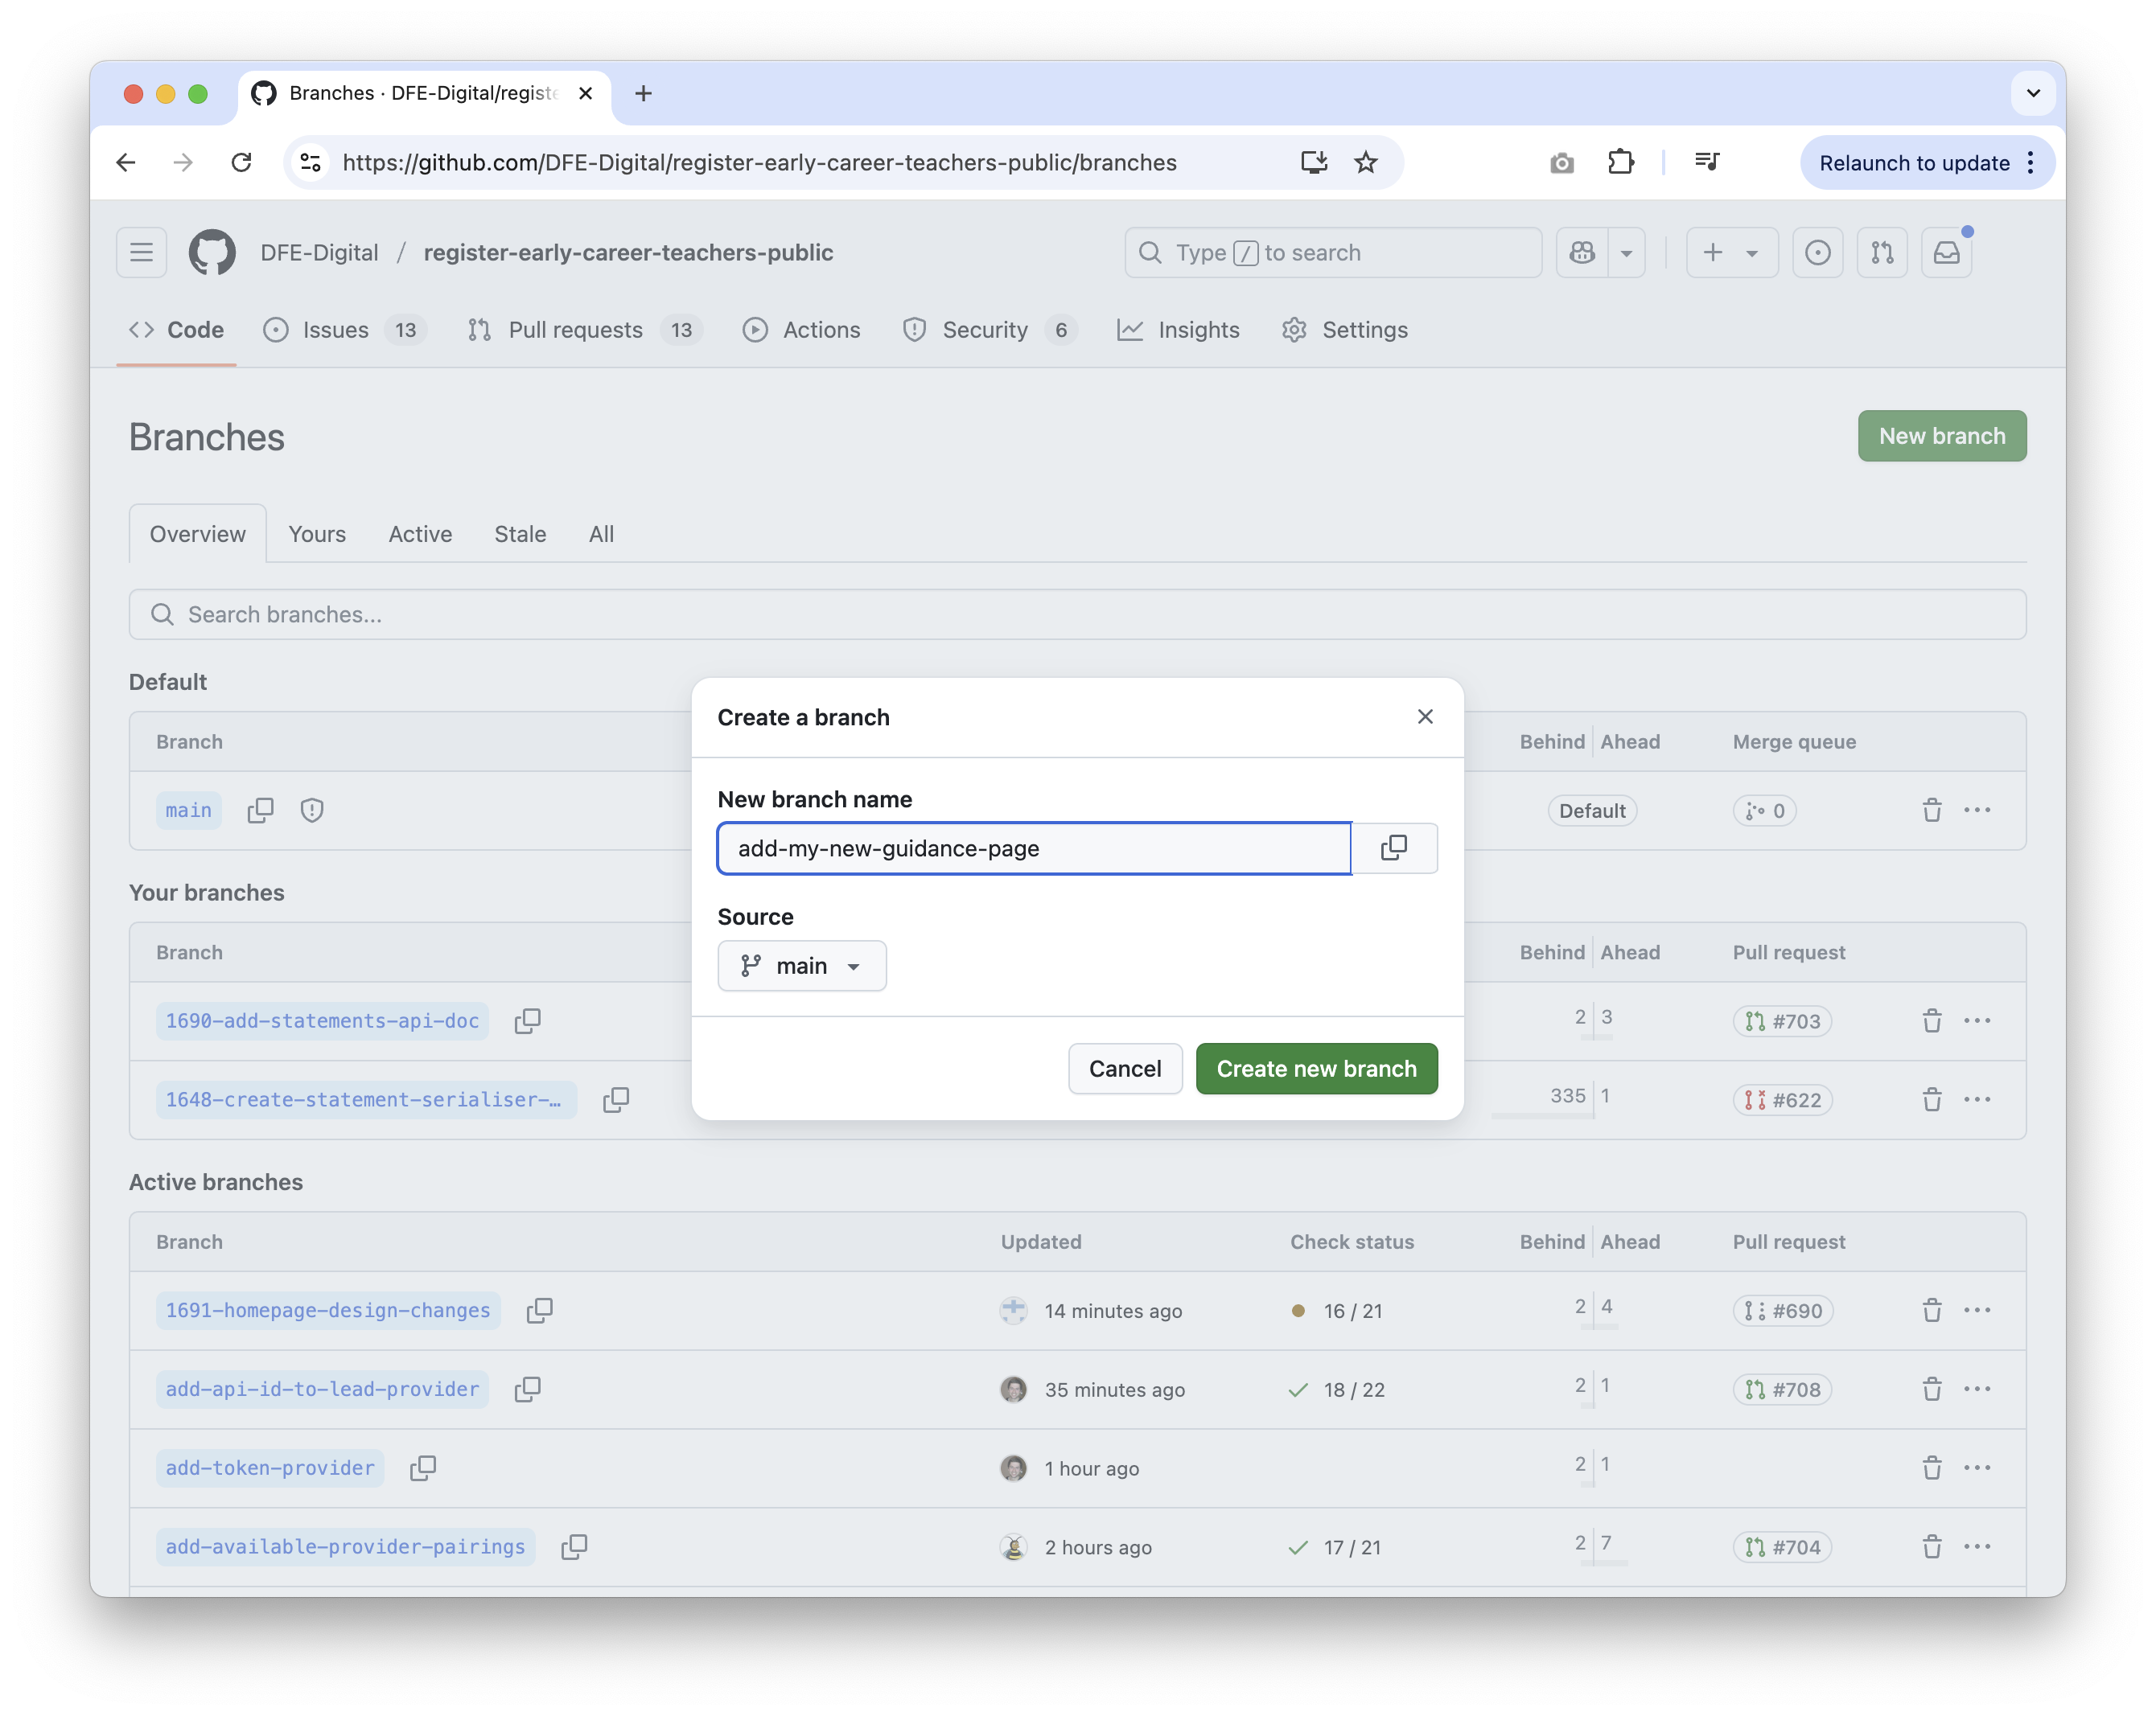Viewport: 2156px width, 1716px height.
Task: Open the Chrome extensions puzzle icon
Action: click(1620, 162)
